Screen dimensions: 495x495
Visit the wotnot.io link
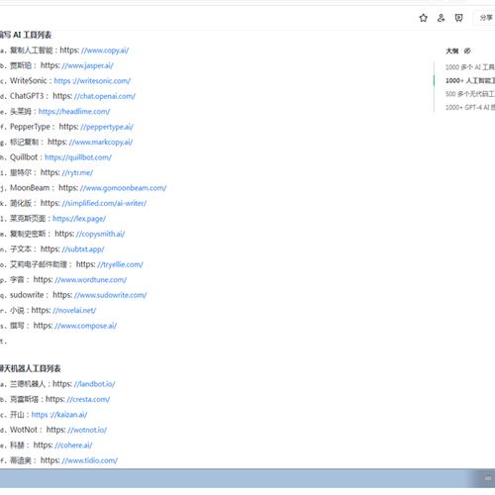pyautogui.click(x=87, y=430)
